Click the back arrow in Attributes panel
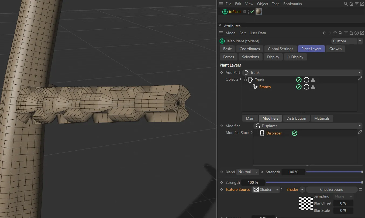Image resolution: width=365 pixels, height=218 pixels. pyautogui.click(x=324, y=33)
